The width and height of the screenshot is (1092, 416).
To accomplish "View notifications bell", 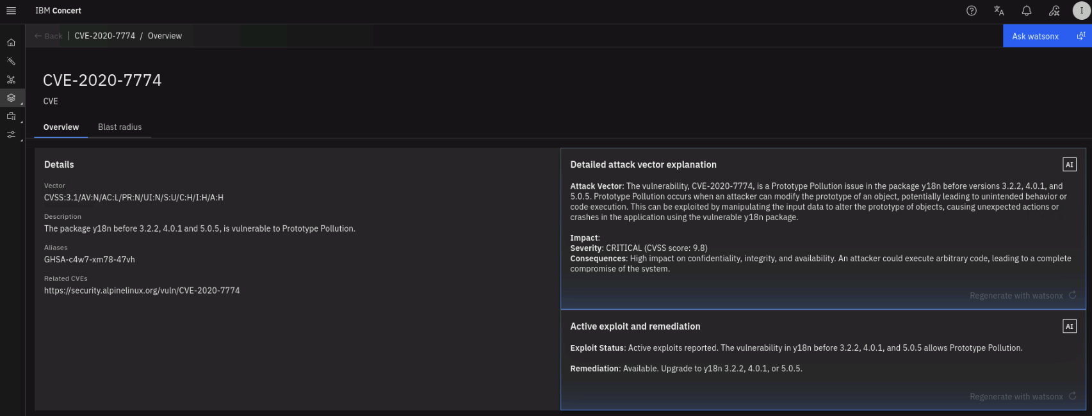I will (x=1027, y=11).
